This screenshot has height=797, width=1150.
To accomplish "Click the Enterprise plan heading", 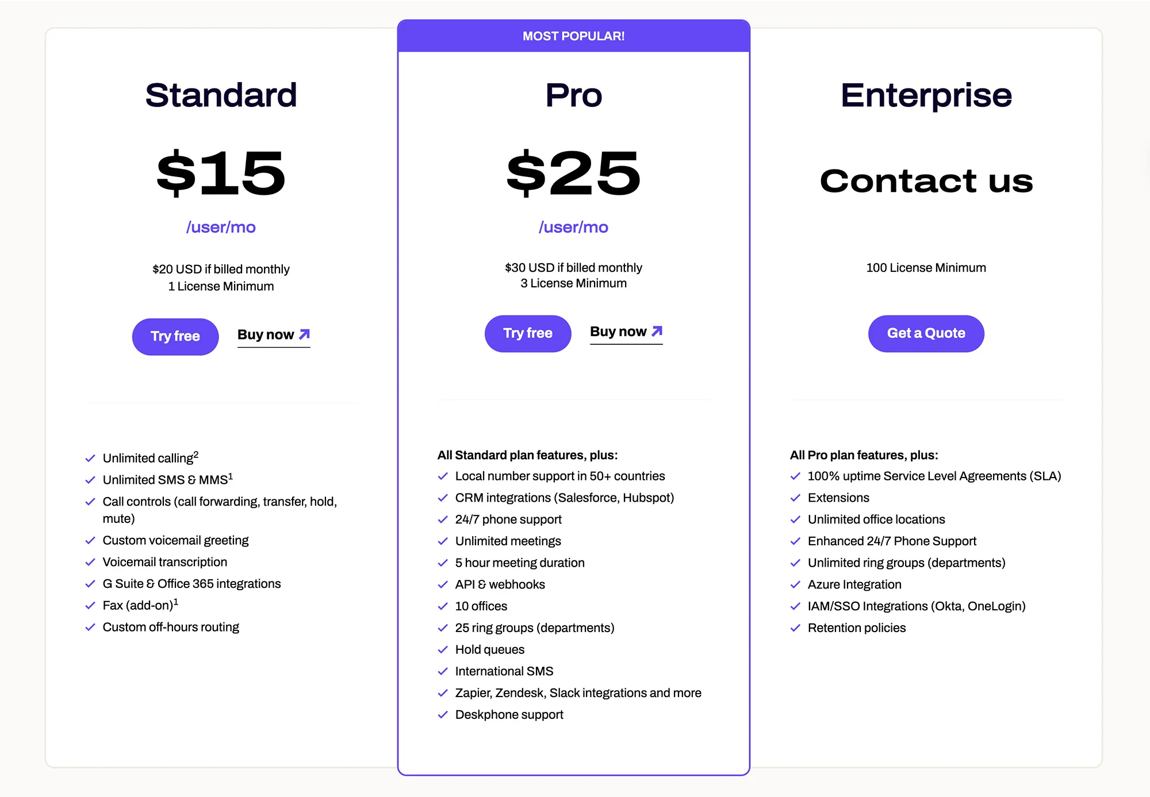I will [x=926, y=95].
